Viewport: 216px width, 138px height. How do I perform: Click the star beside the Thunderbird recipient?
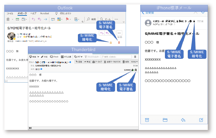click(41, 69)
